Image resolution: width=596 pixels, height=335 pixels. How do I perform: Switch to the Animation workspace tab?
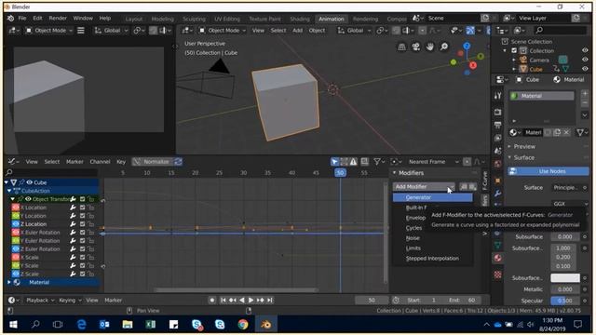tap(332, 19)
